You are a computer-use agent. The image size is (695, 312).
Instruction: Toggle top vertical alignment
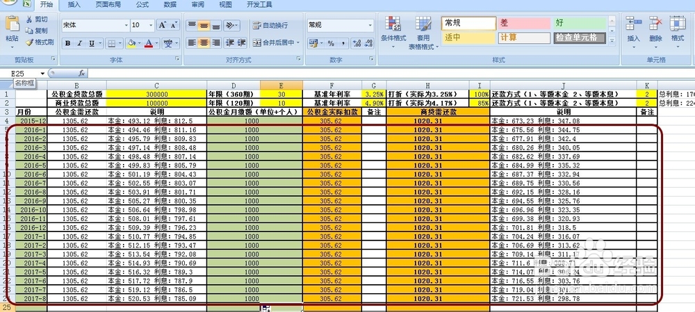192,25
